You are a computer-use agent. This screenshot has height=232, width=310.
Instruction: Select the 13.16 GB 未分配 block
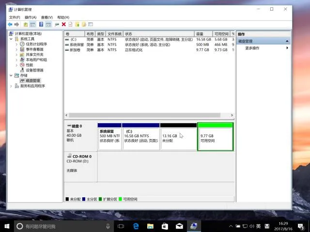click(x=178, y=136)
